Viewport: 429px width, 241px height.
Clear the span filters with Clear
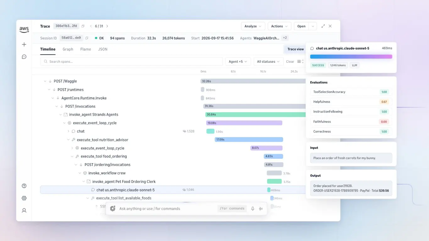click(x=290, y=62)
